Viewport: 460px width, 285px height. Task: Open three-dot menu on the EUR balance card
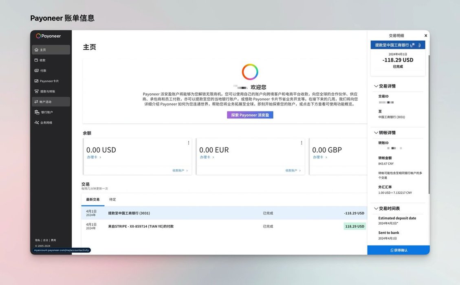coord(302,143)
